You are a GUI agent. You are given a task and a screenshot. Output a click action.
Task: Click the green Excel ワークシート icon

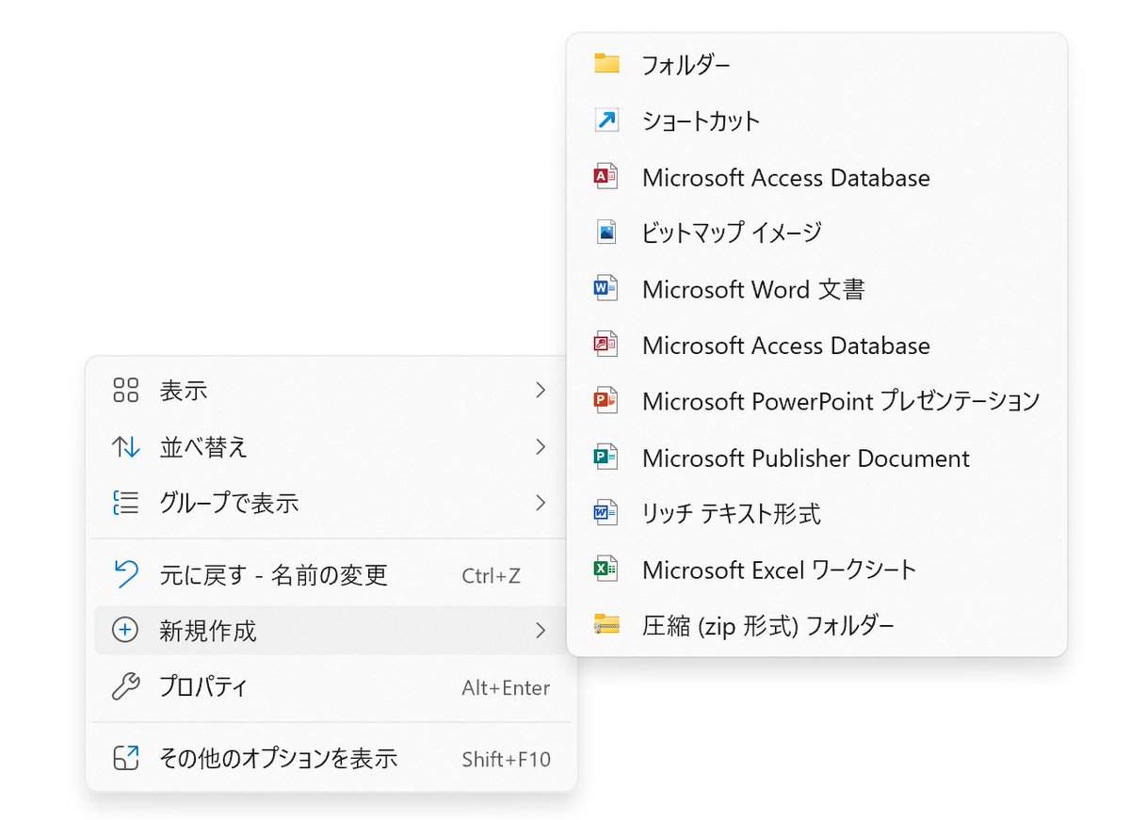pyautogui.click(x=606, y=570)
